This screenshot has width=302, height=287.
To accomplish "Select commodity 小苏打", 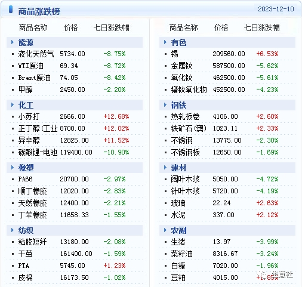I will click(x=29, y=116).
